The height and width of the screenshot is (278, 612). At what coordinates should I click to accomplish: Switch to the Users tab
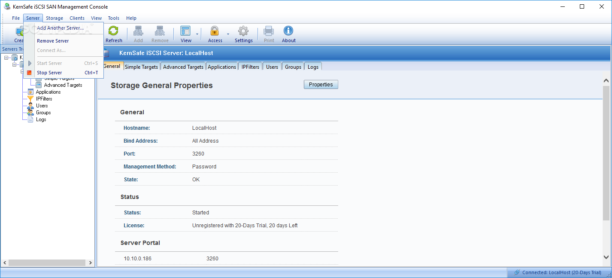(272, 67)
